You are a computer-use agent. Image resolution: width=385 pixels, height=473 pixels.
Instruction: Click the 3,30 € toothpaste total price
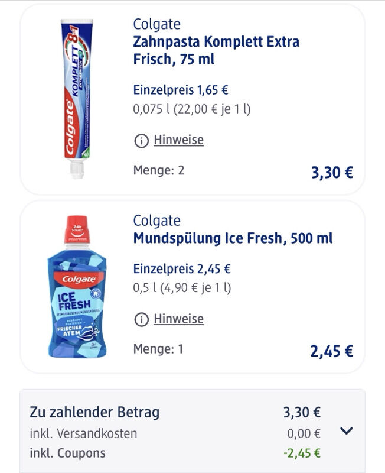(x=332, y=172)
